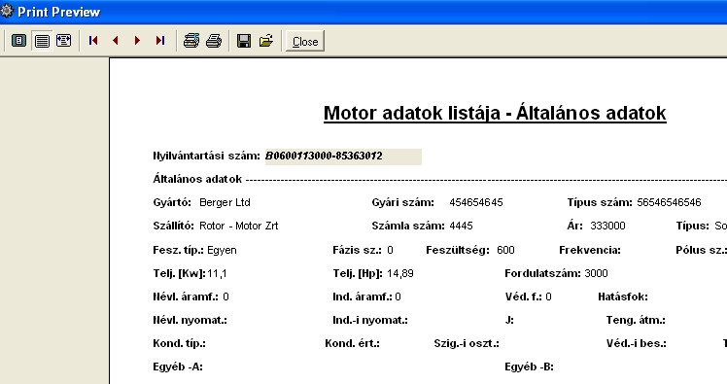Click the Ind. áramf. label
The width and height of the screenshot is (727, 384).
pyautogui.click(x=363, y=297)
